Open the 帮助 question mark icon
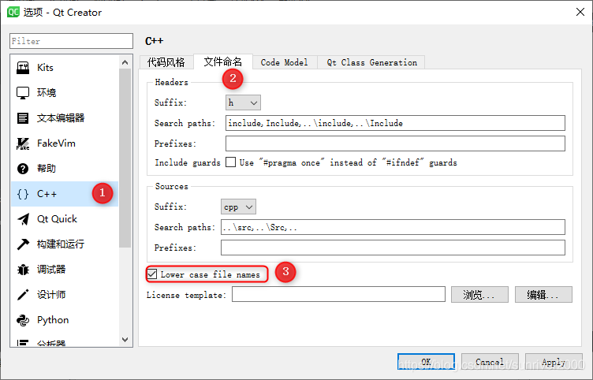Image resolution: width=593 pixels, height=380 pixels. coord(23,169)
